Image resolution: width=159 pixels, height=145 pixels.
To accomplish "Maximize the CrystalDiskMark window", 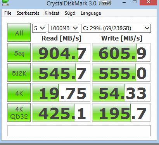I will point(135,2).
